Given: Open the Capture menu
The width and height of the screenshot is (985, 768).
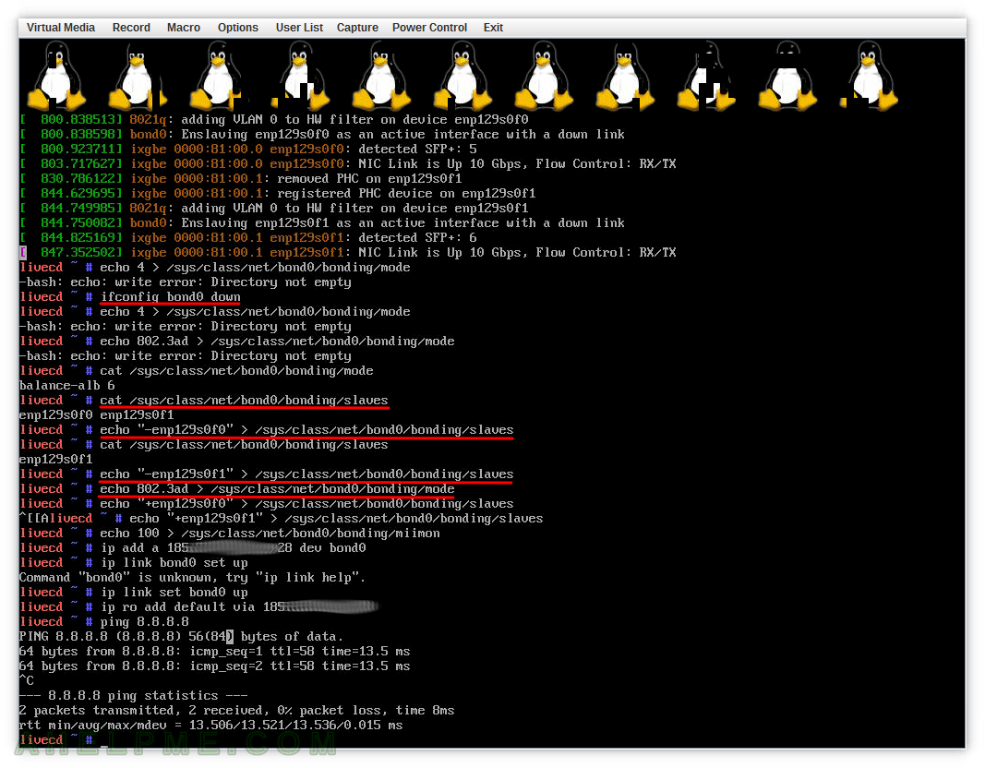Looking at the screenshot, I should coord(357,28).
